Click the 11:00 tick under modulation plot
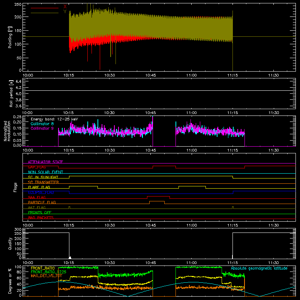This screenshot has width=300, height=300. pyautogui.click(x=192, y=150)
